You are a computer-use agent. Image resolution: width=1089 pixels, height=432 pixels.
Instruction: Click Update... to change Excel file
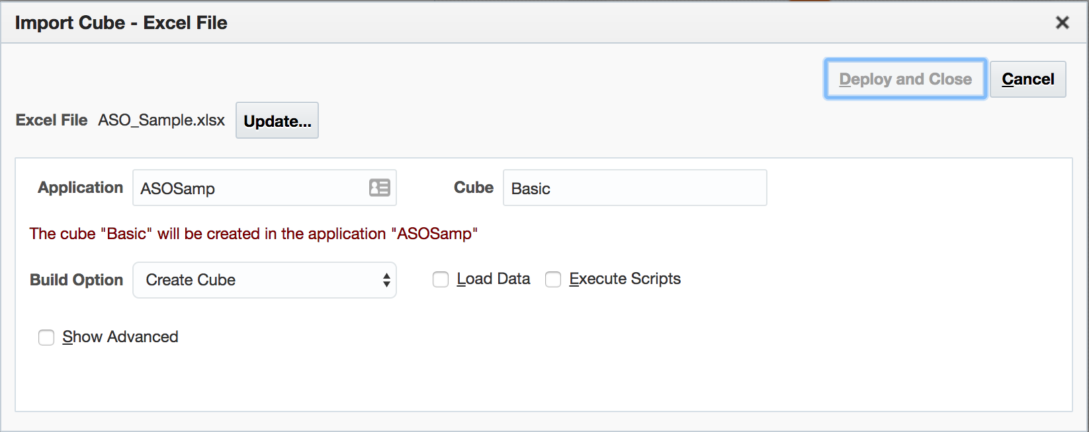tap(277, 121)
